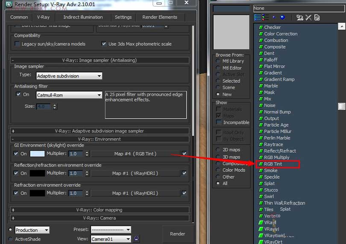The width and height of the screenshot is (346, 244).
Task: Disable the Antialiasing filter On checkbox
Action: [x=18, y=94]
